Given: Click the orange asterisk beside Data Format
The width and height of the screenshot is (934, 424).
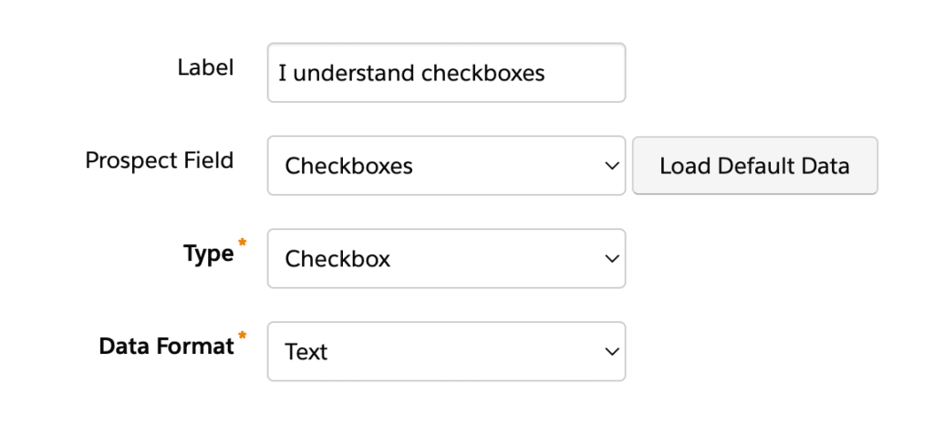Looking at the screenshot, I should [242, 336].
